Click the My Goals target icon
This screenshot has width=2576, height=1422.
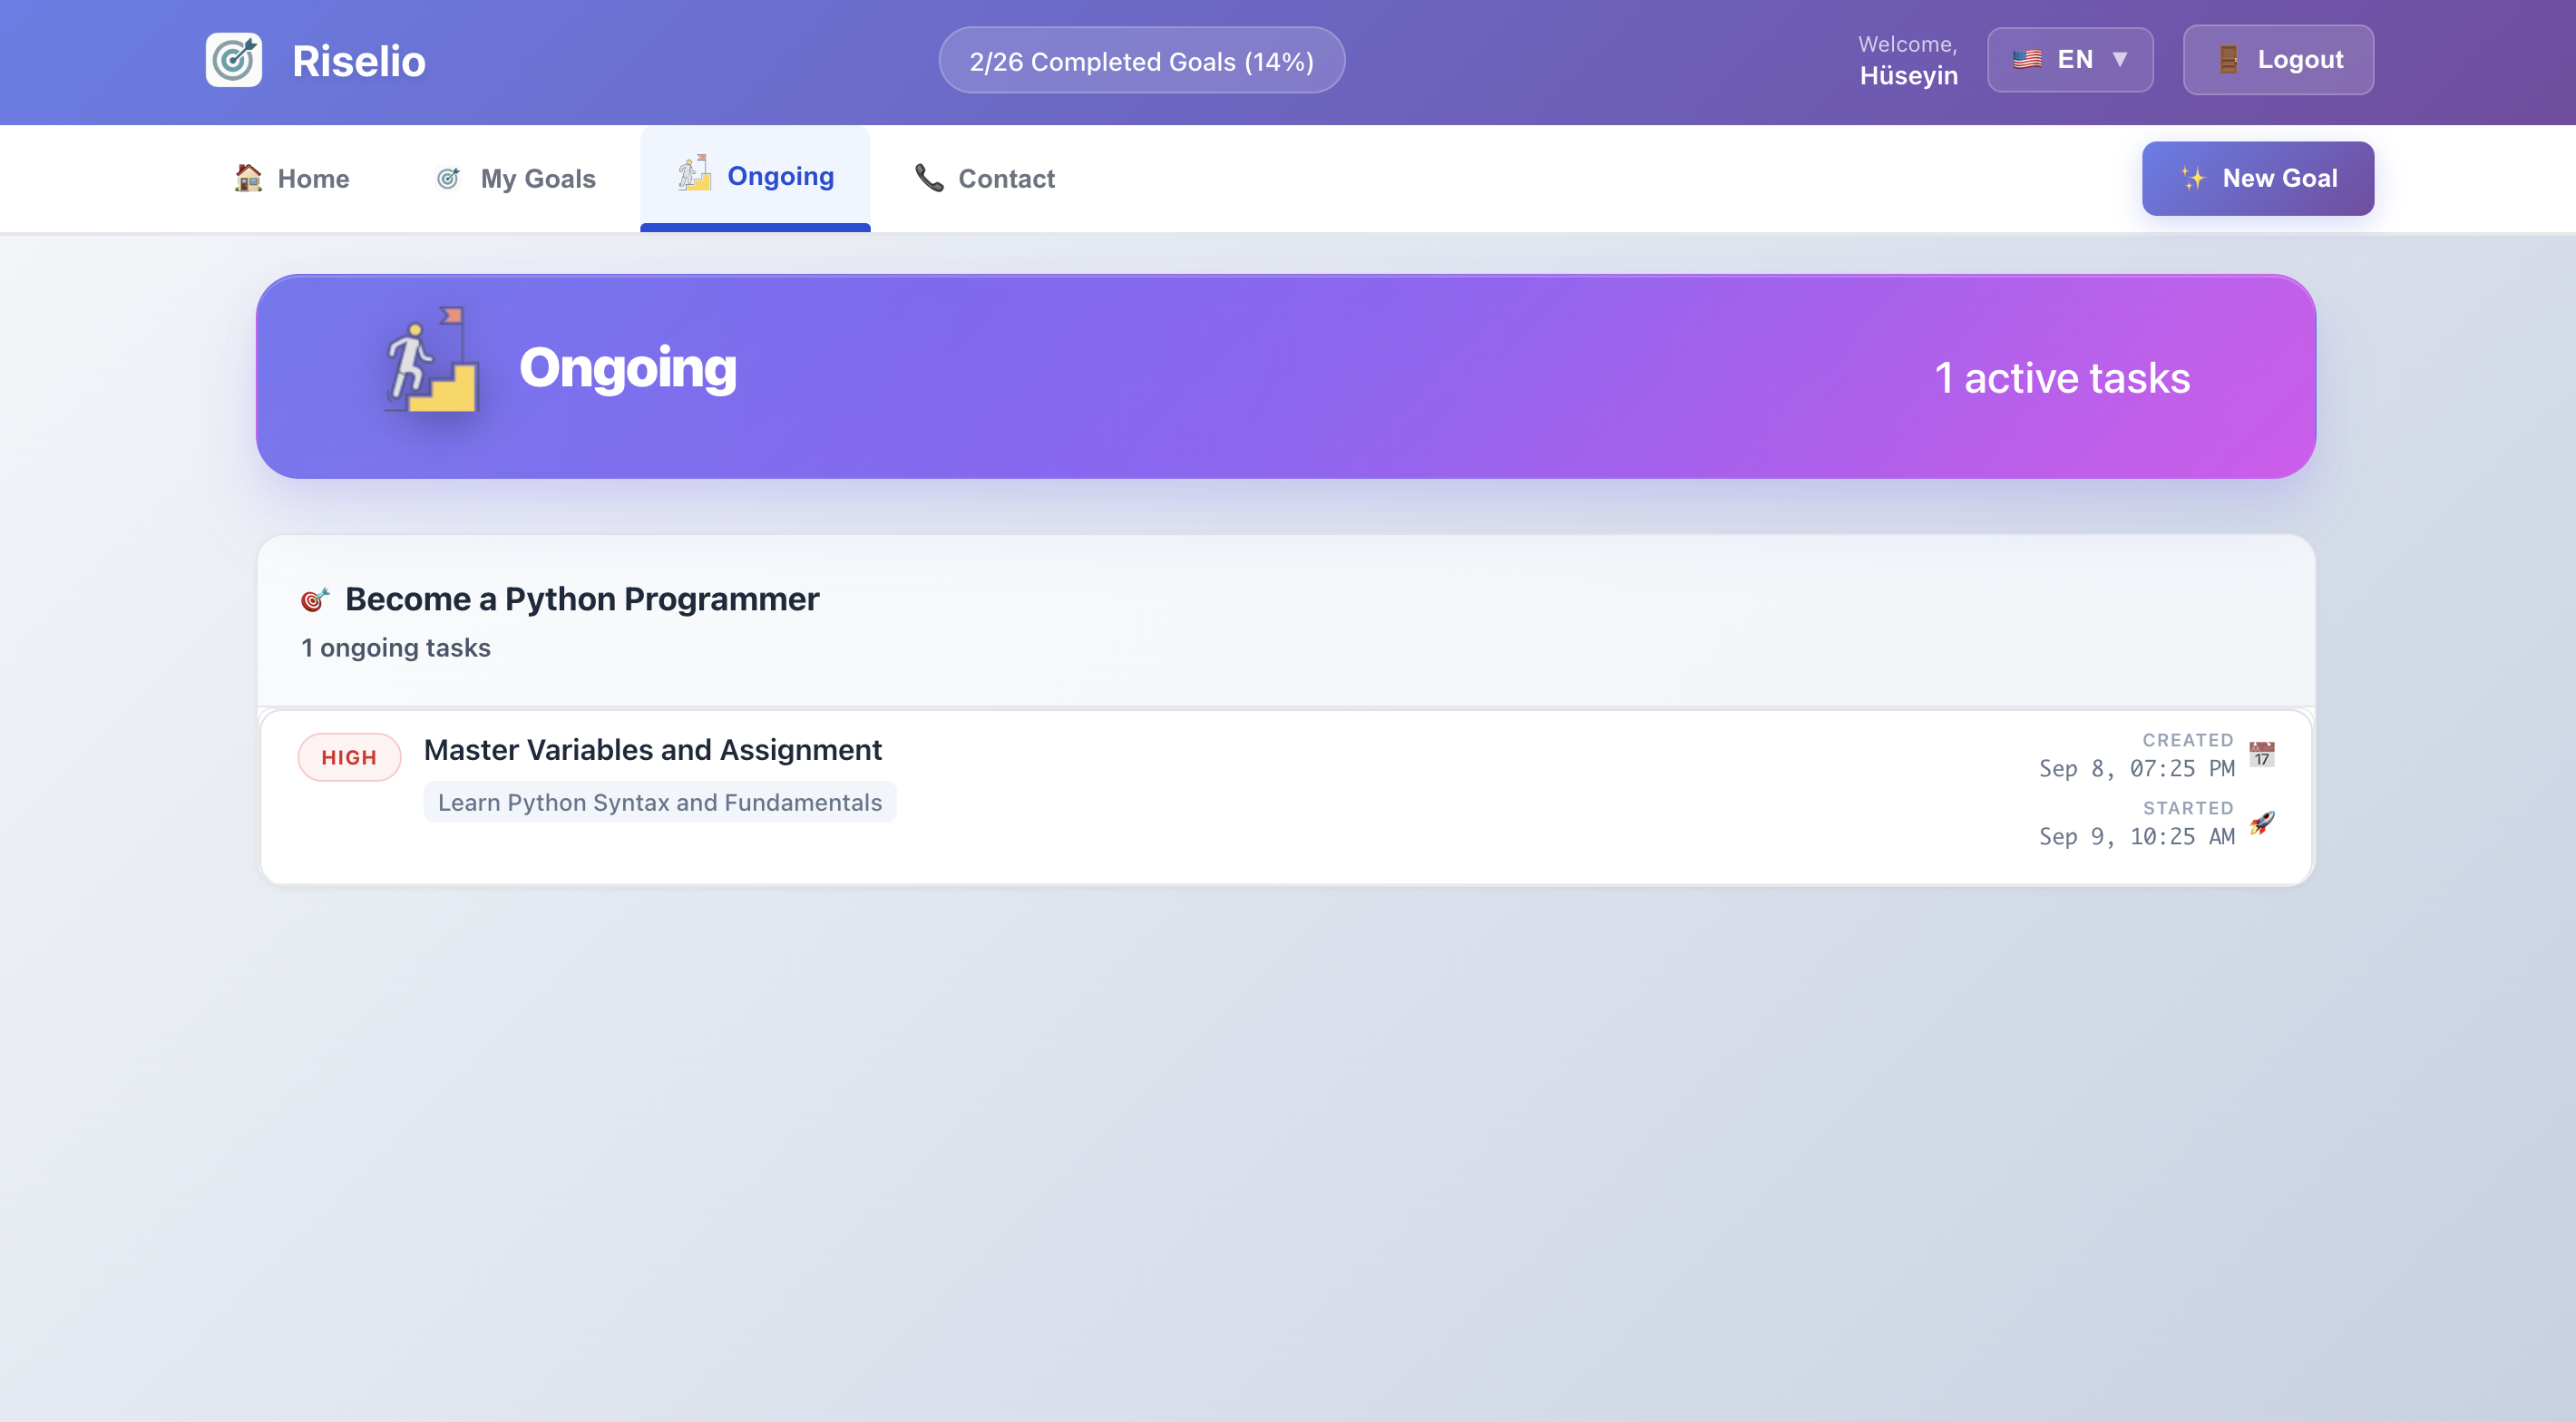pyautogui.click(x=449, y=178)
